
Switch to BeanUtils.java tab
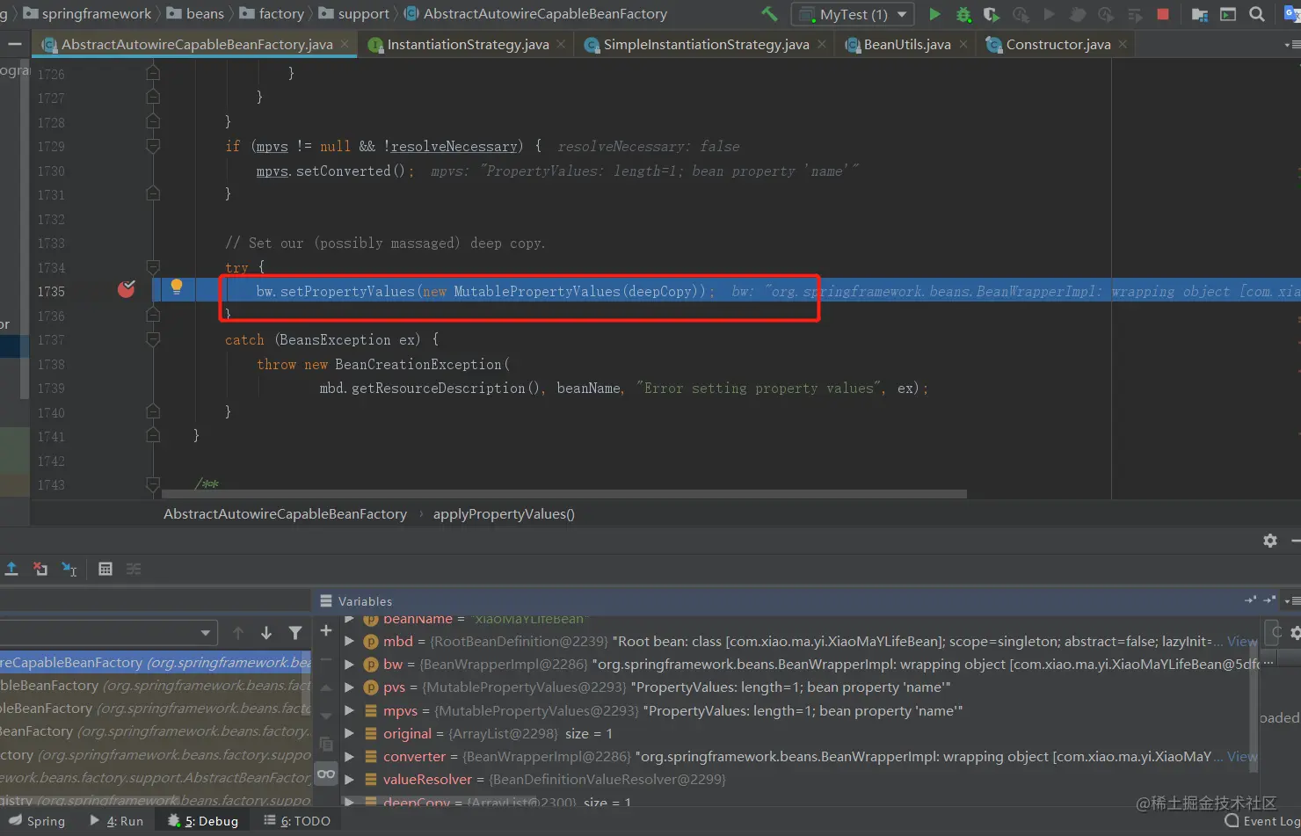[x=907, y=44]
